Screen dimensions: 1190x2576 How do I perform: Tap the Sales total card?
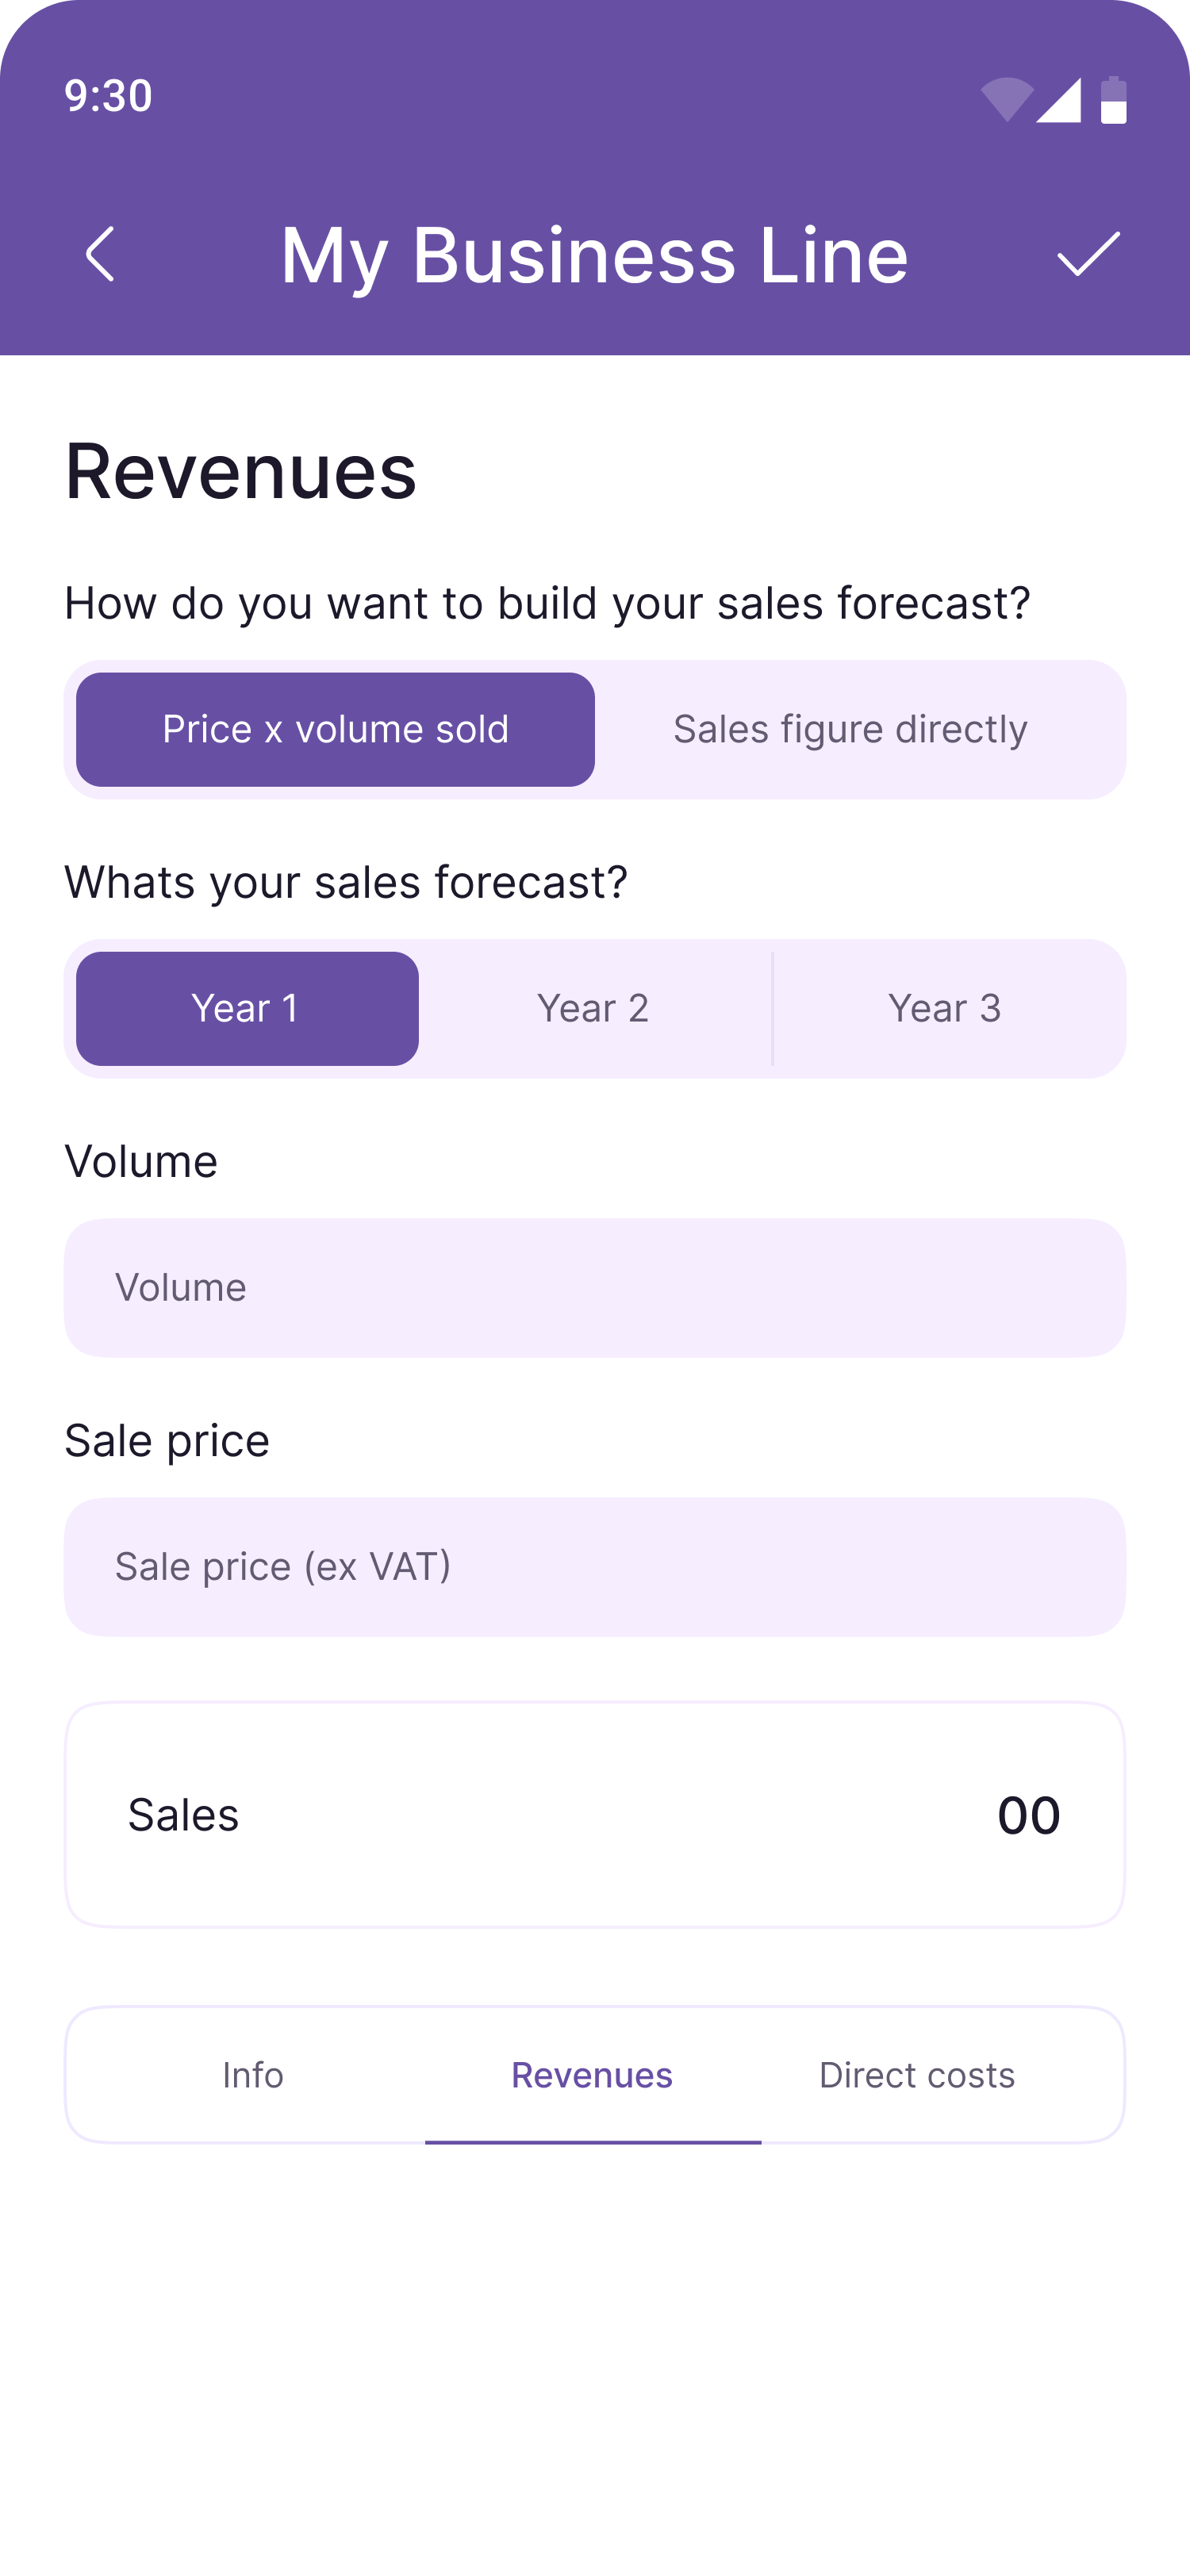click(595, 1814)
